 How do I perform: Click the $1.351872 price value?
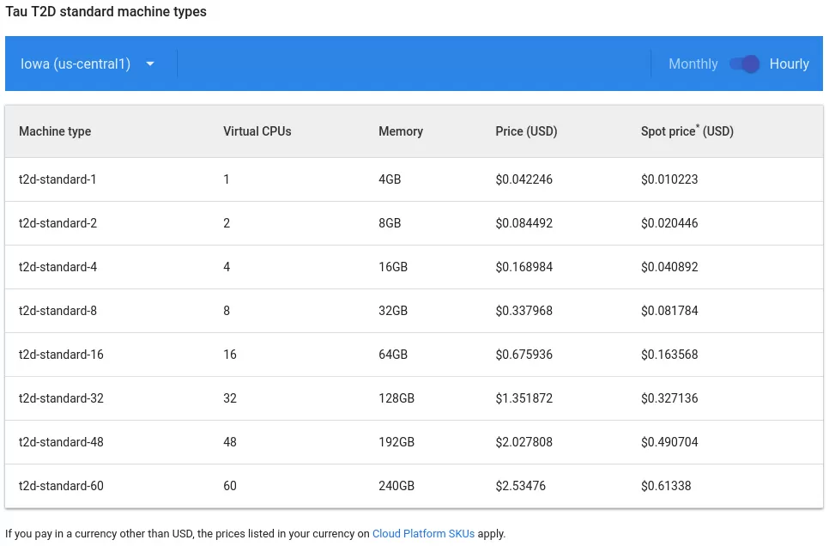524,398
